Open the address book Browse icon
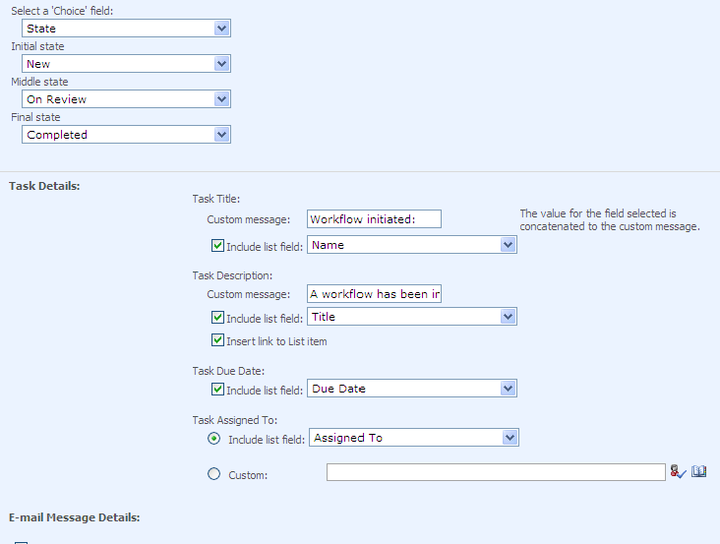The height and width of the screenshot is (544, 720). point(699,472)
